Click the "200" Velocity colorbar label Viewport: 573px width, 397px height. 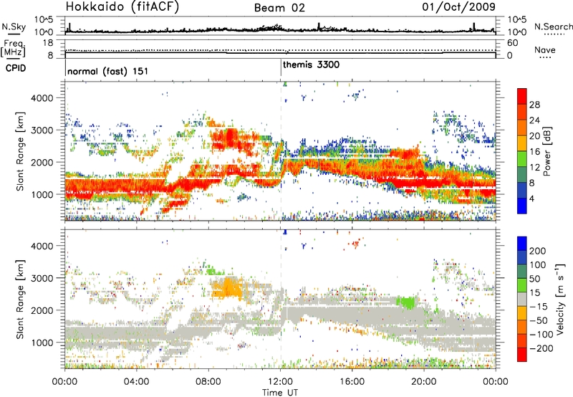(x=537, y=251)
